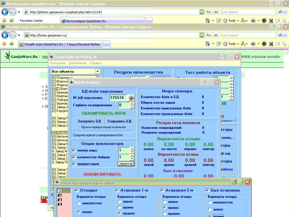Click the Live Search magnifier in Онлайн игра window

click(x=280, y=35)
